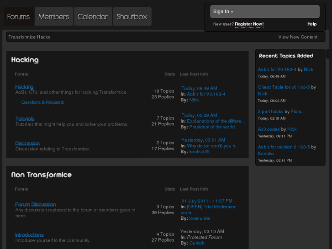
Task: View koolkid25's profile
Action: point(199,151)
